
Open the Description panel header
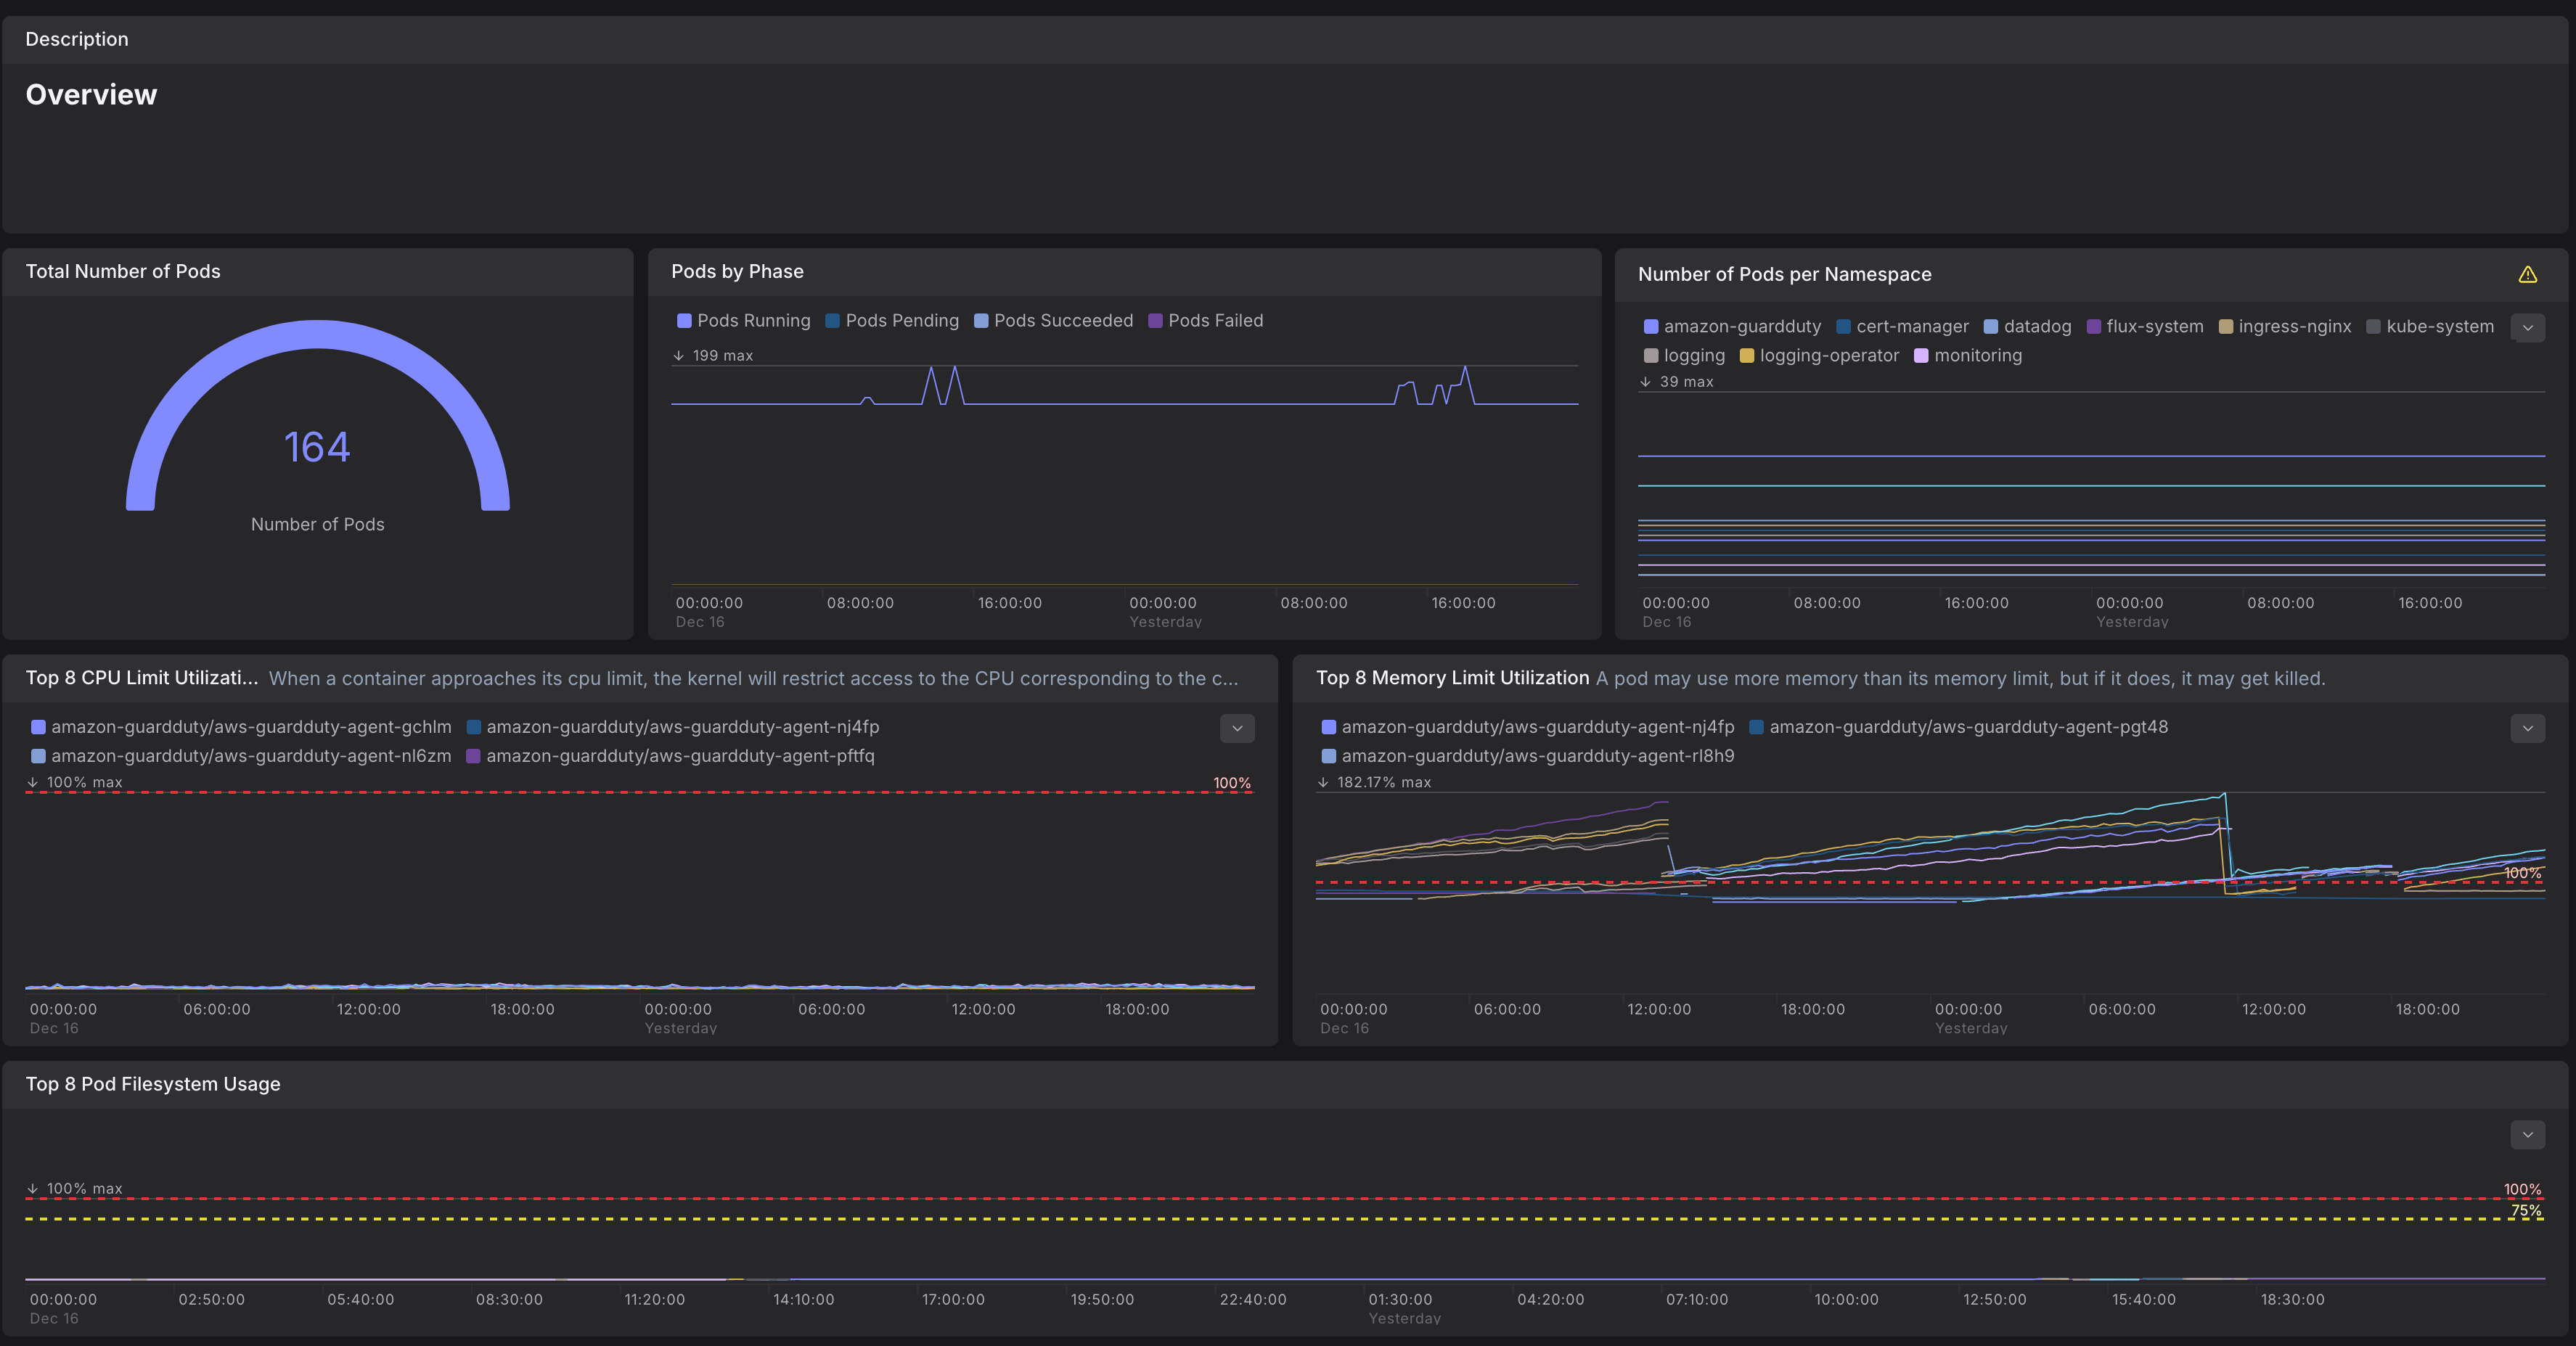(x=77, y=39)
